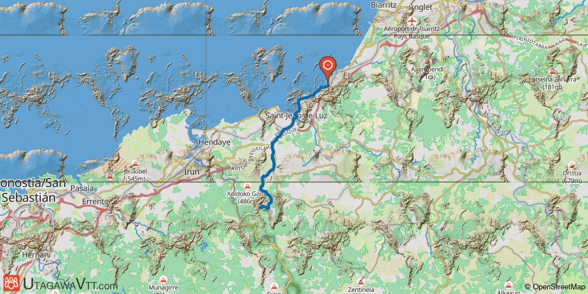
Task: Select the Alkaxuri peak icon
Action: click(509, 285)
